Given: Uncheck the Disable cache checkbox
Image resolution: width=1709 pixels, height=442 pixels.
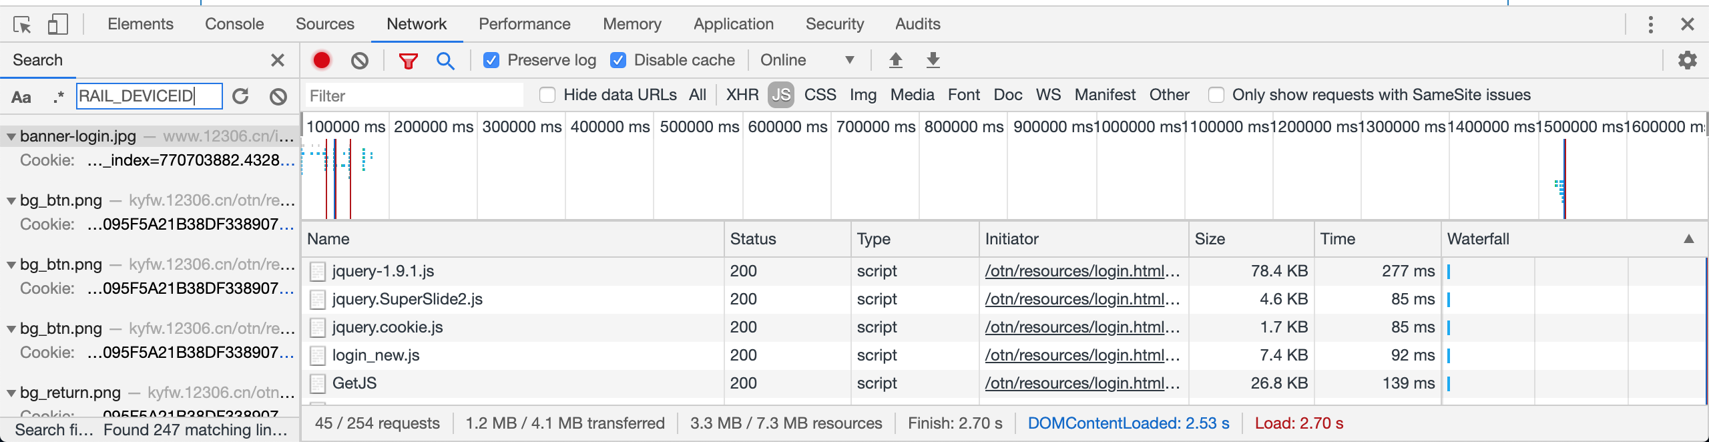Looking at the screenshot, I should [x=618, y=60].
